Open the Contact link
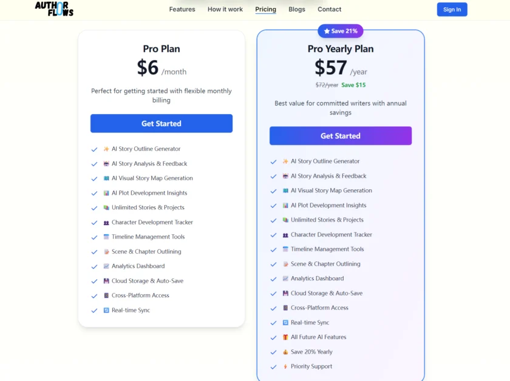The height and width of the screenshot is (381, 510). [x=329, y=9]
